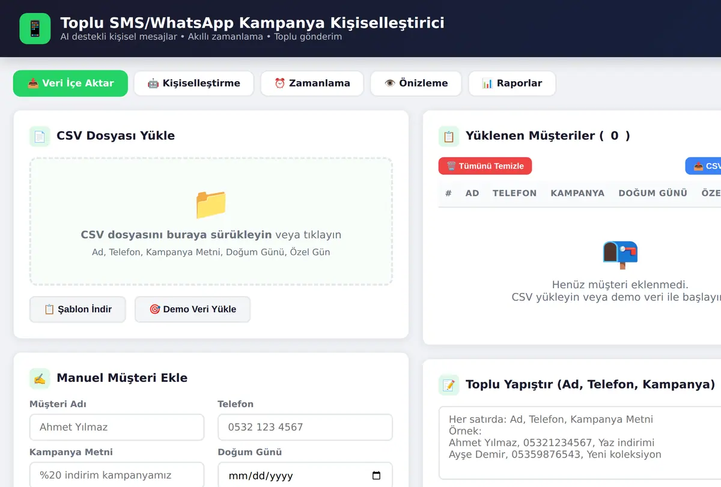Open the Veri İçe Aktar tab
The image size is (721, 487).
(x=70, y=83)
